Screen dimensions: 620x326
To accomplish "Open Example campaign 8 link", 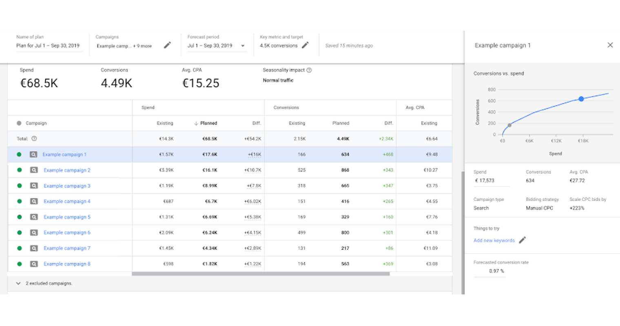I will click(67, 264).
